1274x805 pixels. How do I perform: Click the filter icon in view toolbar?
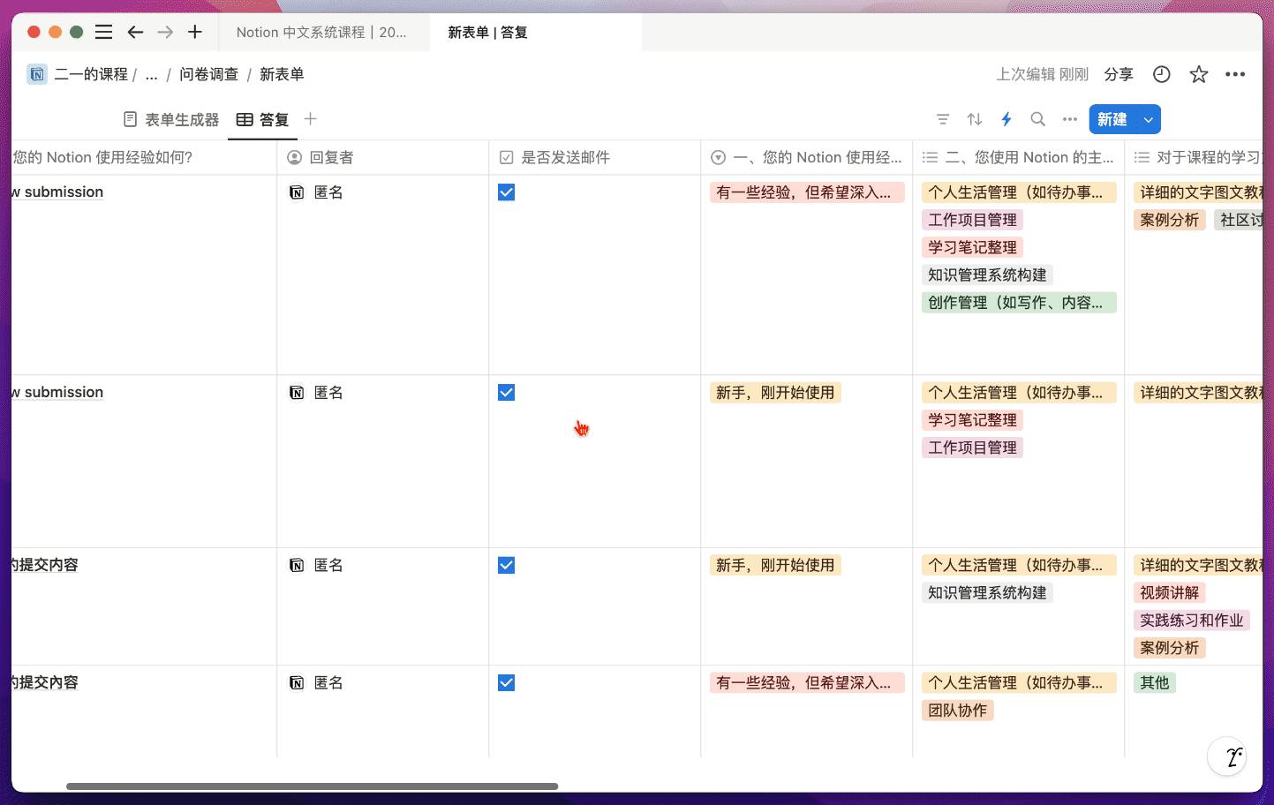coord(943,119)
